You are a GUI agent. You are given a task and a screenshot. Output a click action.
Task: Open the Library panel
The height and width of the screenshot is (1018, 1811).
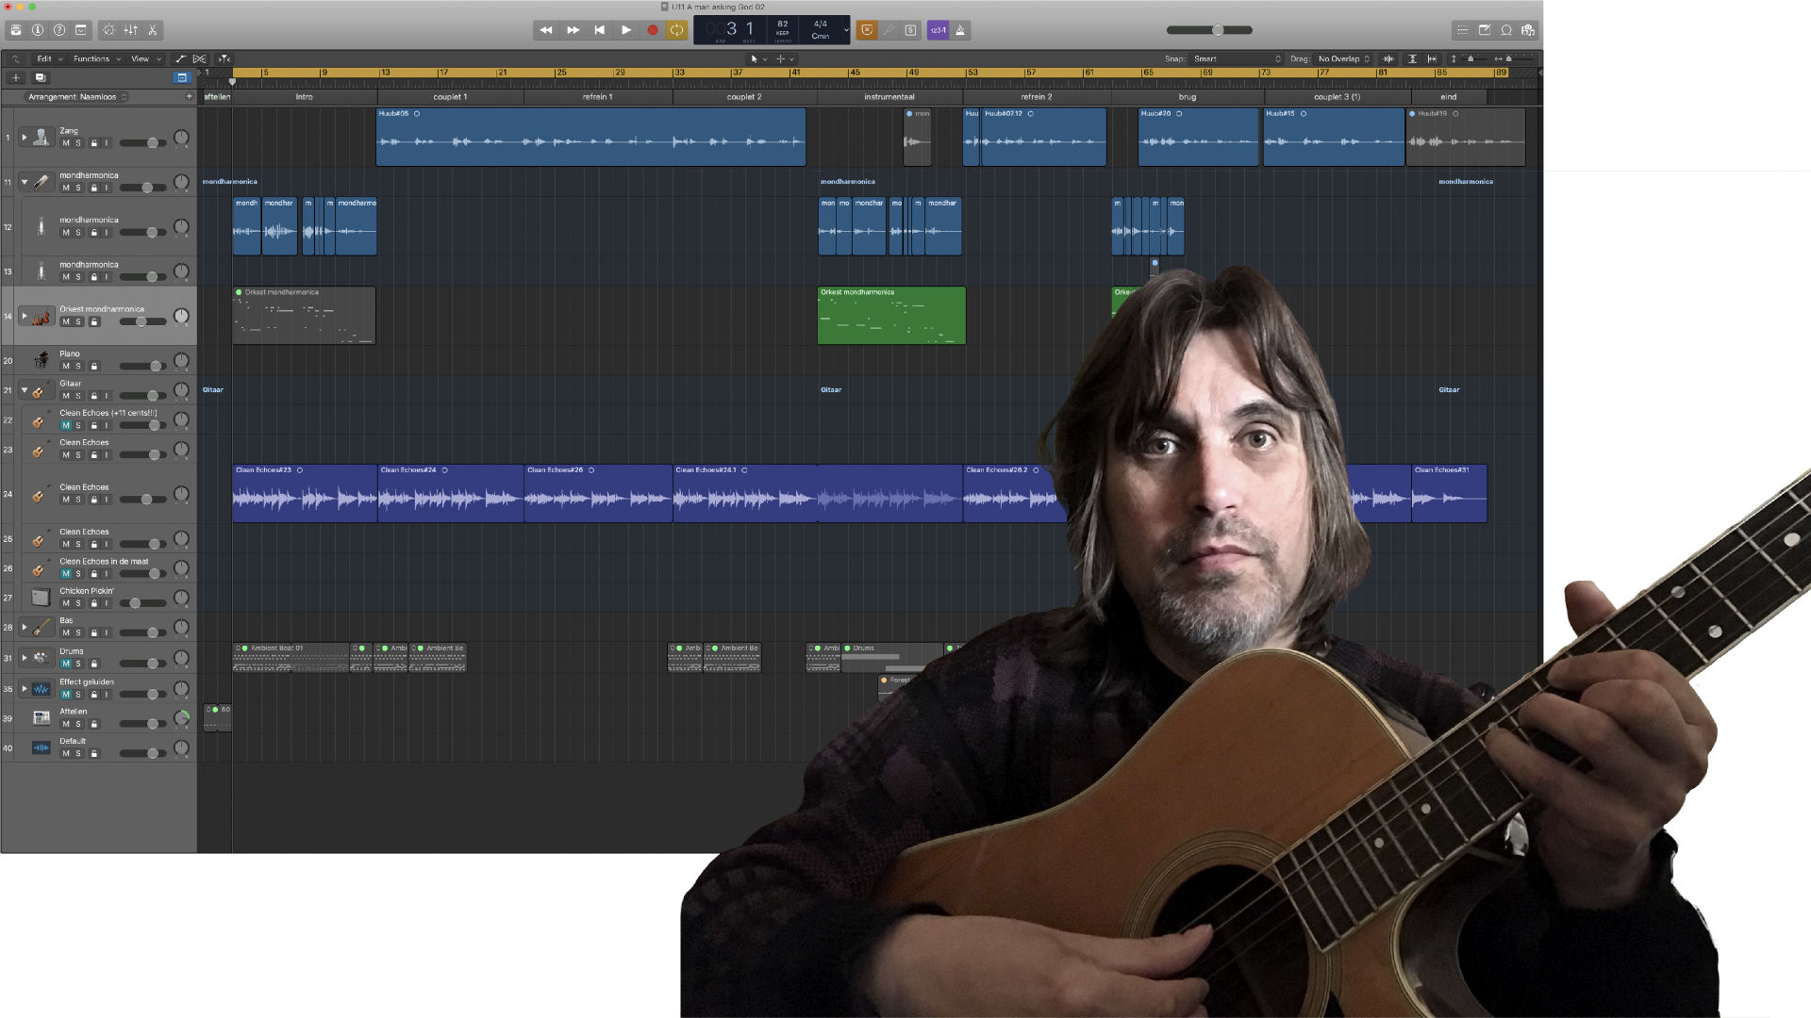[16, 30]
